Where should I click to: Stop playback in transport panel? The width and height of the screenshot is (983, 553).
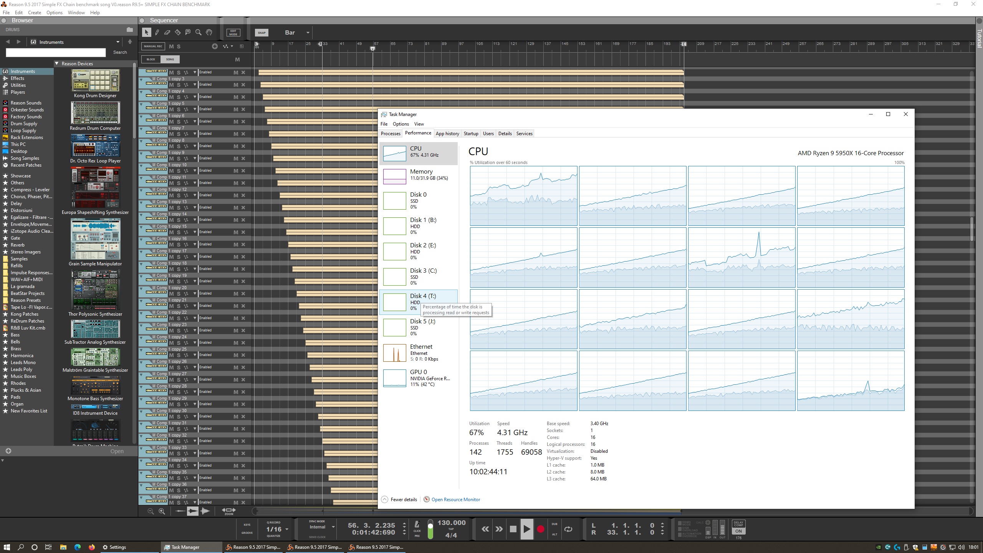(513, 529)
